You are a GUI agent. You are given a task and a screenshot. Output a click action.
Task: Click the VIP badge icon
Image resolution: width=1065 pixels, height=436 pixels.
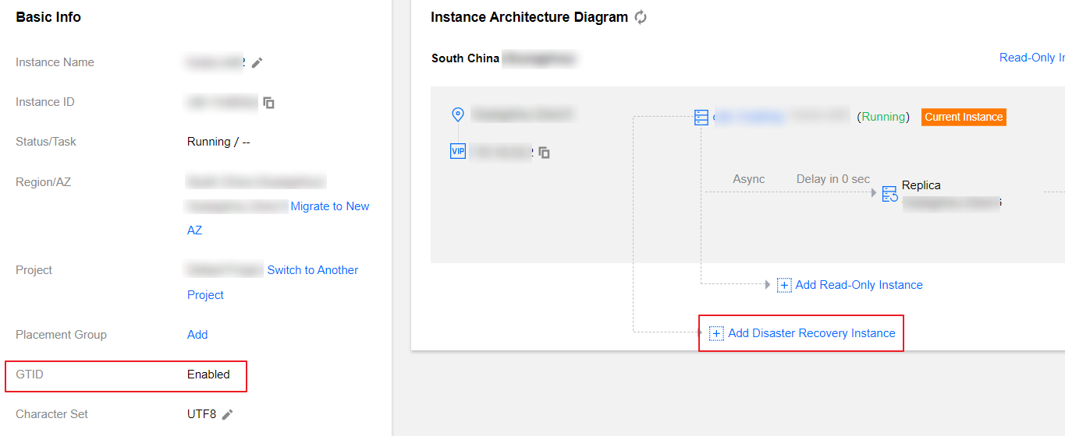458,152
